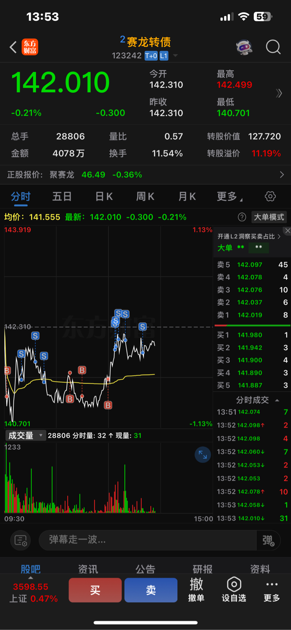Viewport: 291px width, 630px height.
Task: Select the 买2 141.942 order row
Action: [252, 348]
